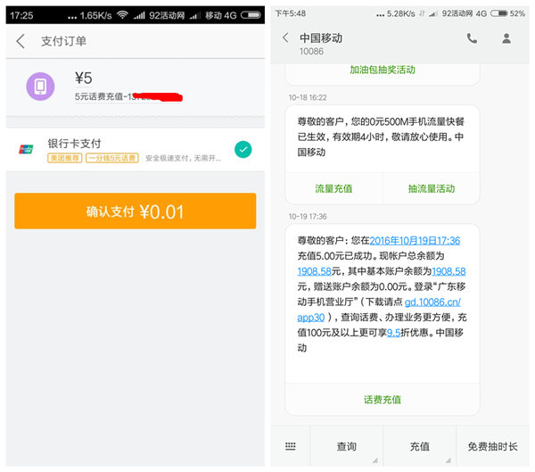The image size is (535, 472).
Task: Tap the battery icon in the left status bar
Action: 251,15
